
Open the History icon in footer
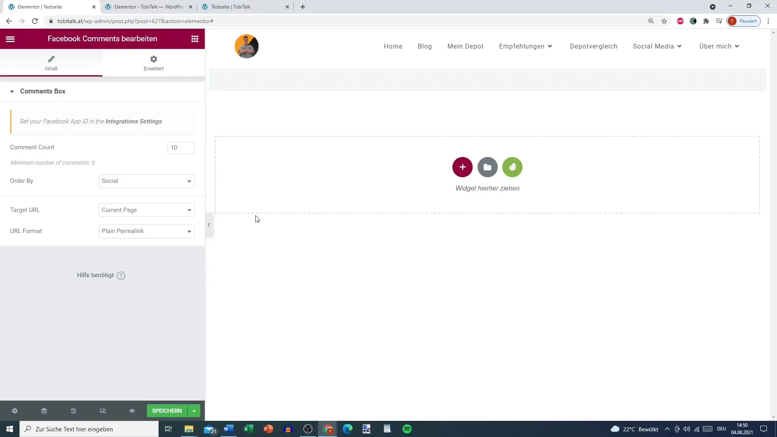73,411
